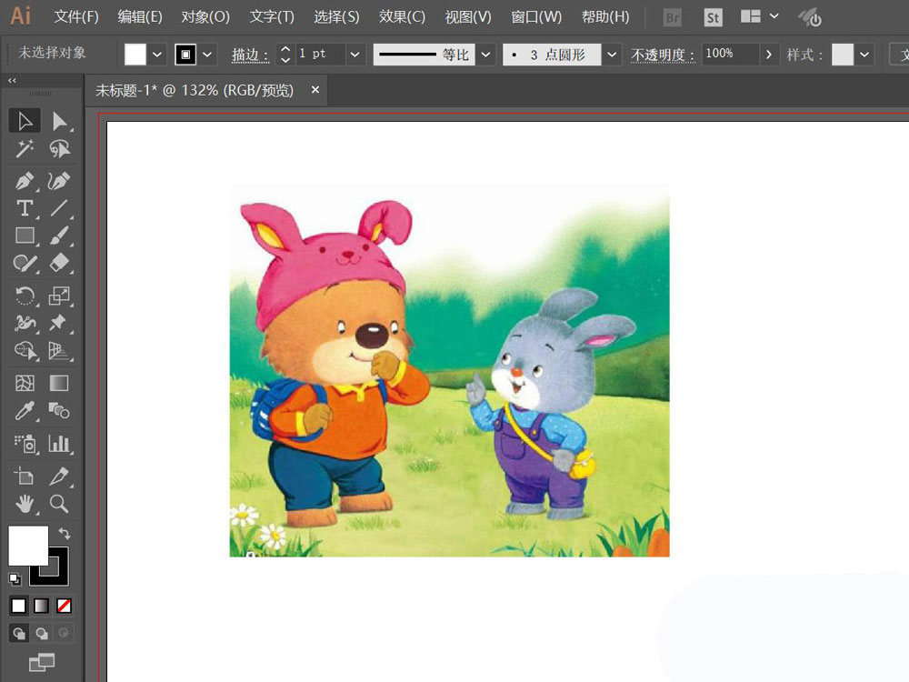Select the Zoom tool
Viewport: 909px width, 682px height.
[59, 504]
